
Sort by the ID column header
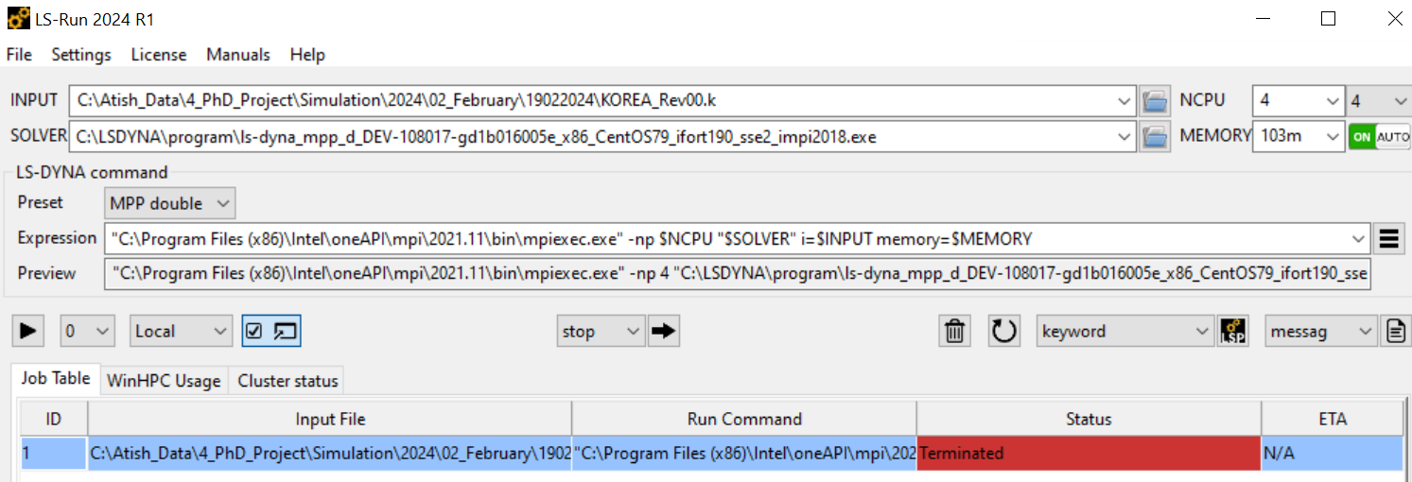54,419
